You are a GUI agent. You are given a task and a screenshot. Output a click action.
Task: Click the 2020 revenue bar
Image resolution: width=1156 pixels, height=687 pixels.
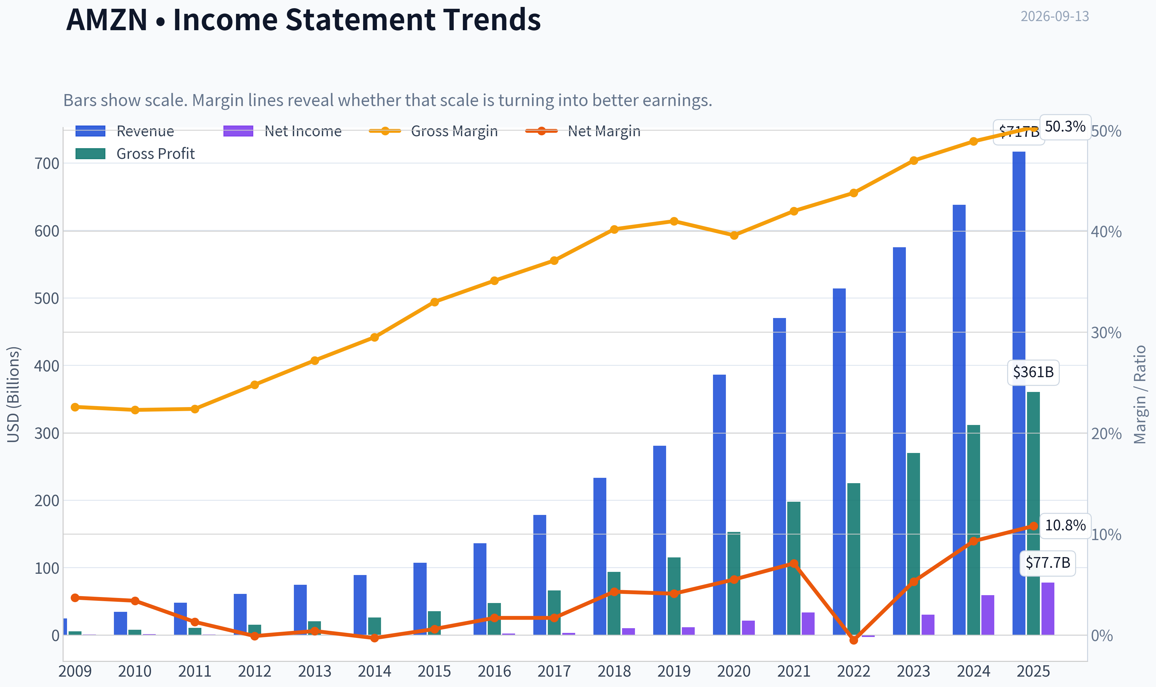pyautogui.click(x=719, y=505)
